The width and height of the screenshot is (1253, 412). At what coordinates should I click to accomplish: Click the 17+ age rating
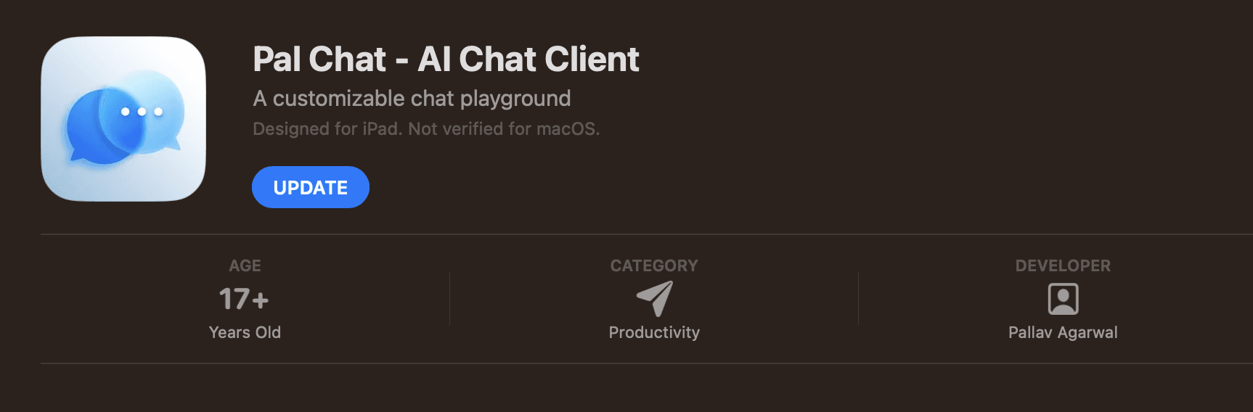244,299
